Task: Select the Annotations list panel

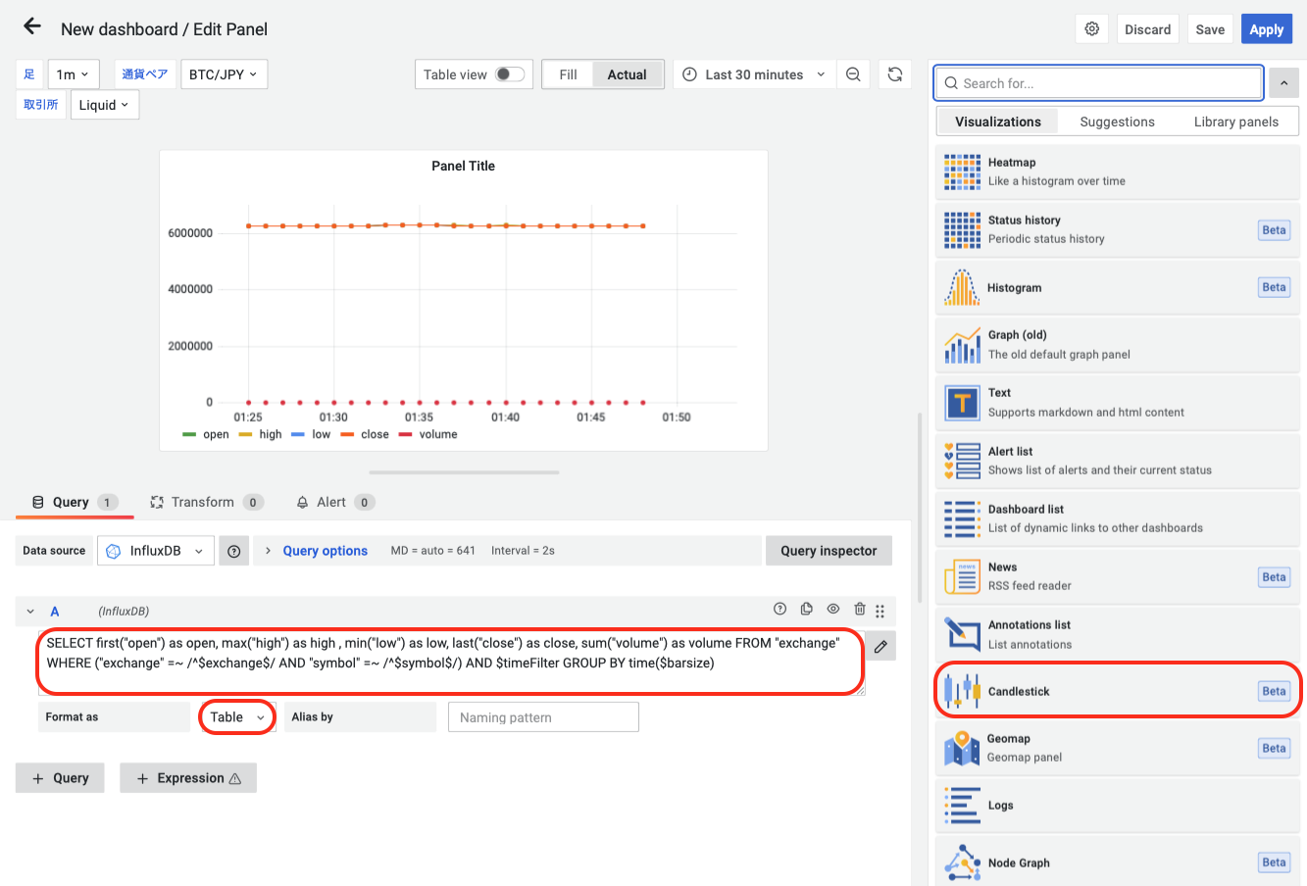Action: (1118, 634)
